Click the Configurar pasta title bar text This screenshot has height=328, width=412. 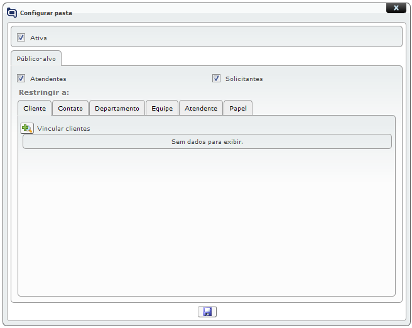coord(46,13)
